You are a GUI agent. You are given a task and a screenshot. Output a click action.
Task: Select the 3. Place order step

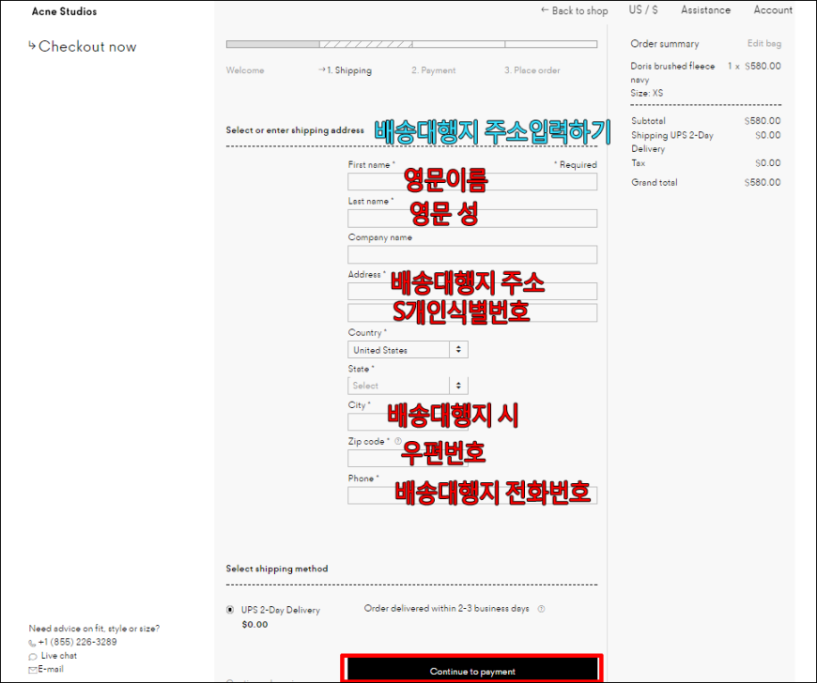tap(532, 70)
